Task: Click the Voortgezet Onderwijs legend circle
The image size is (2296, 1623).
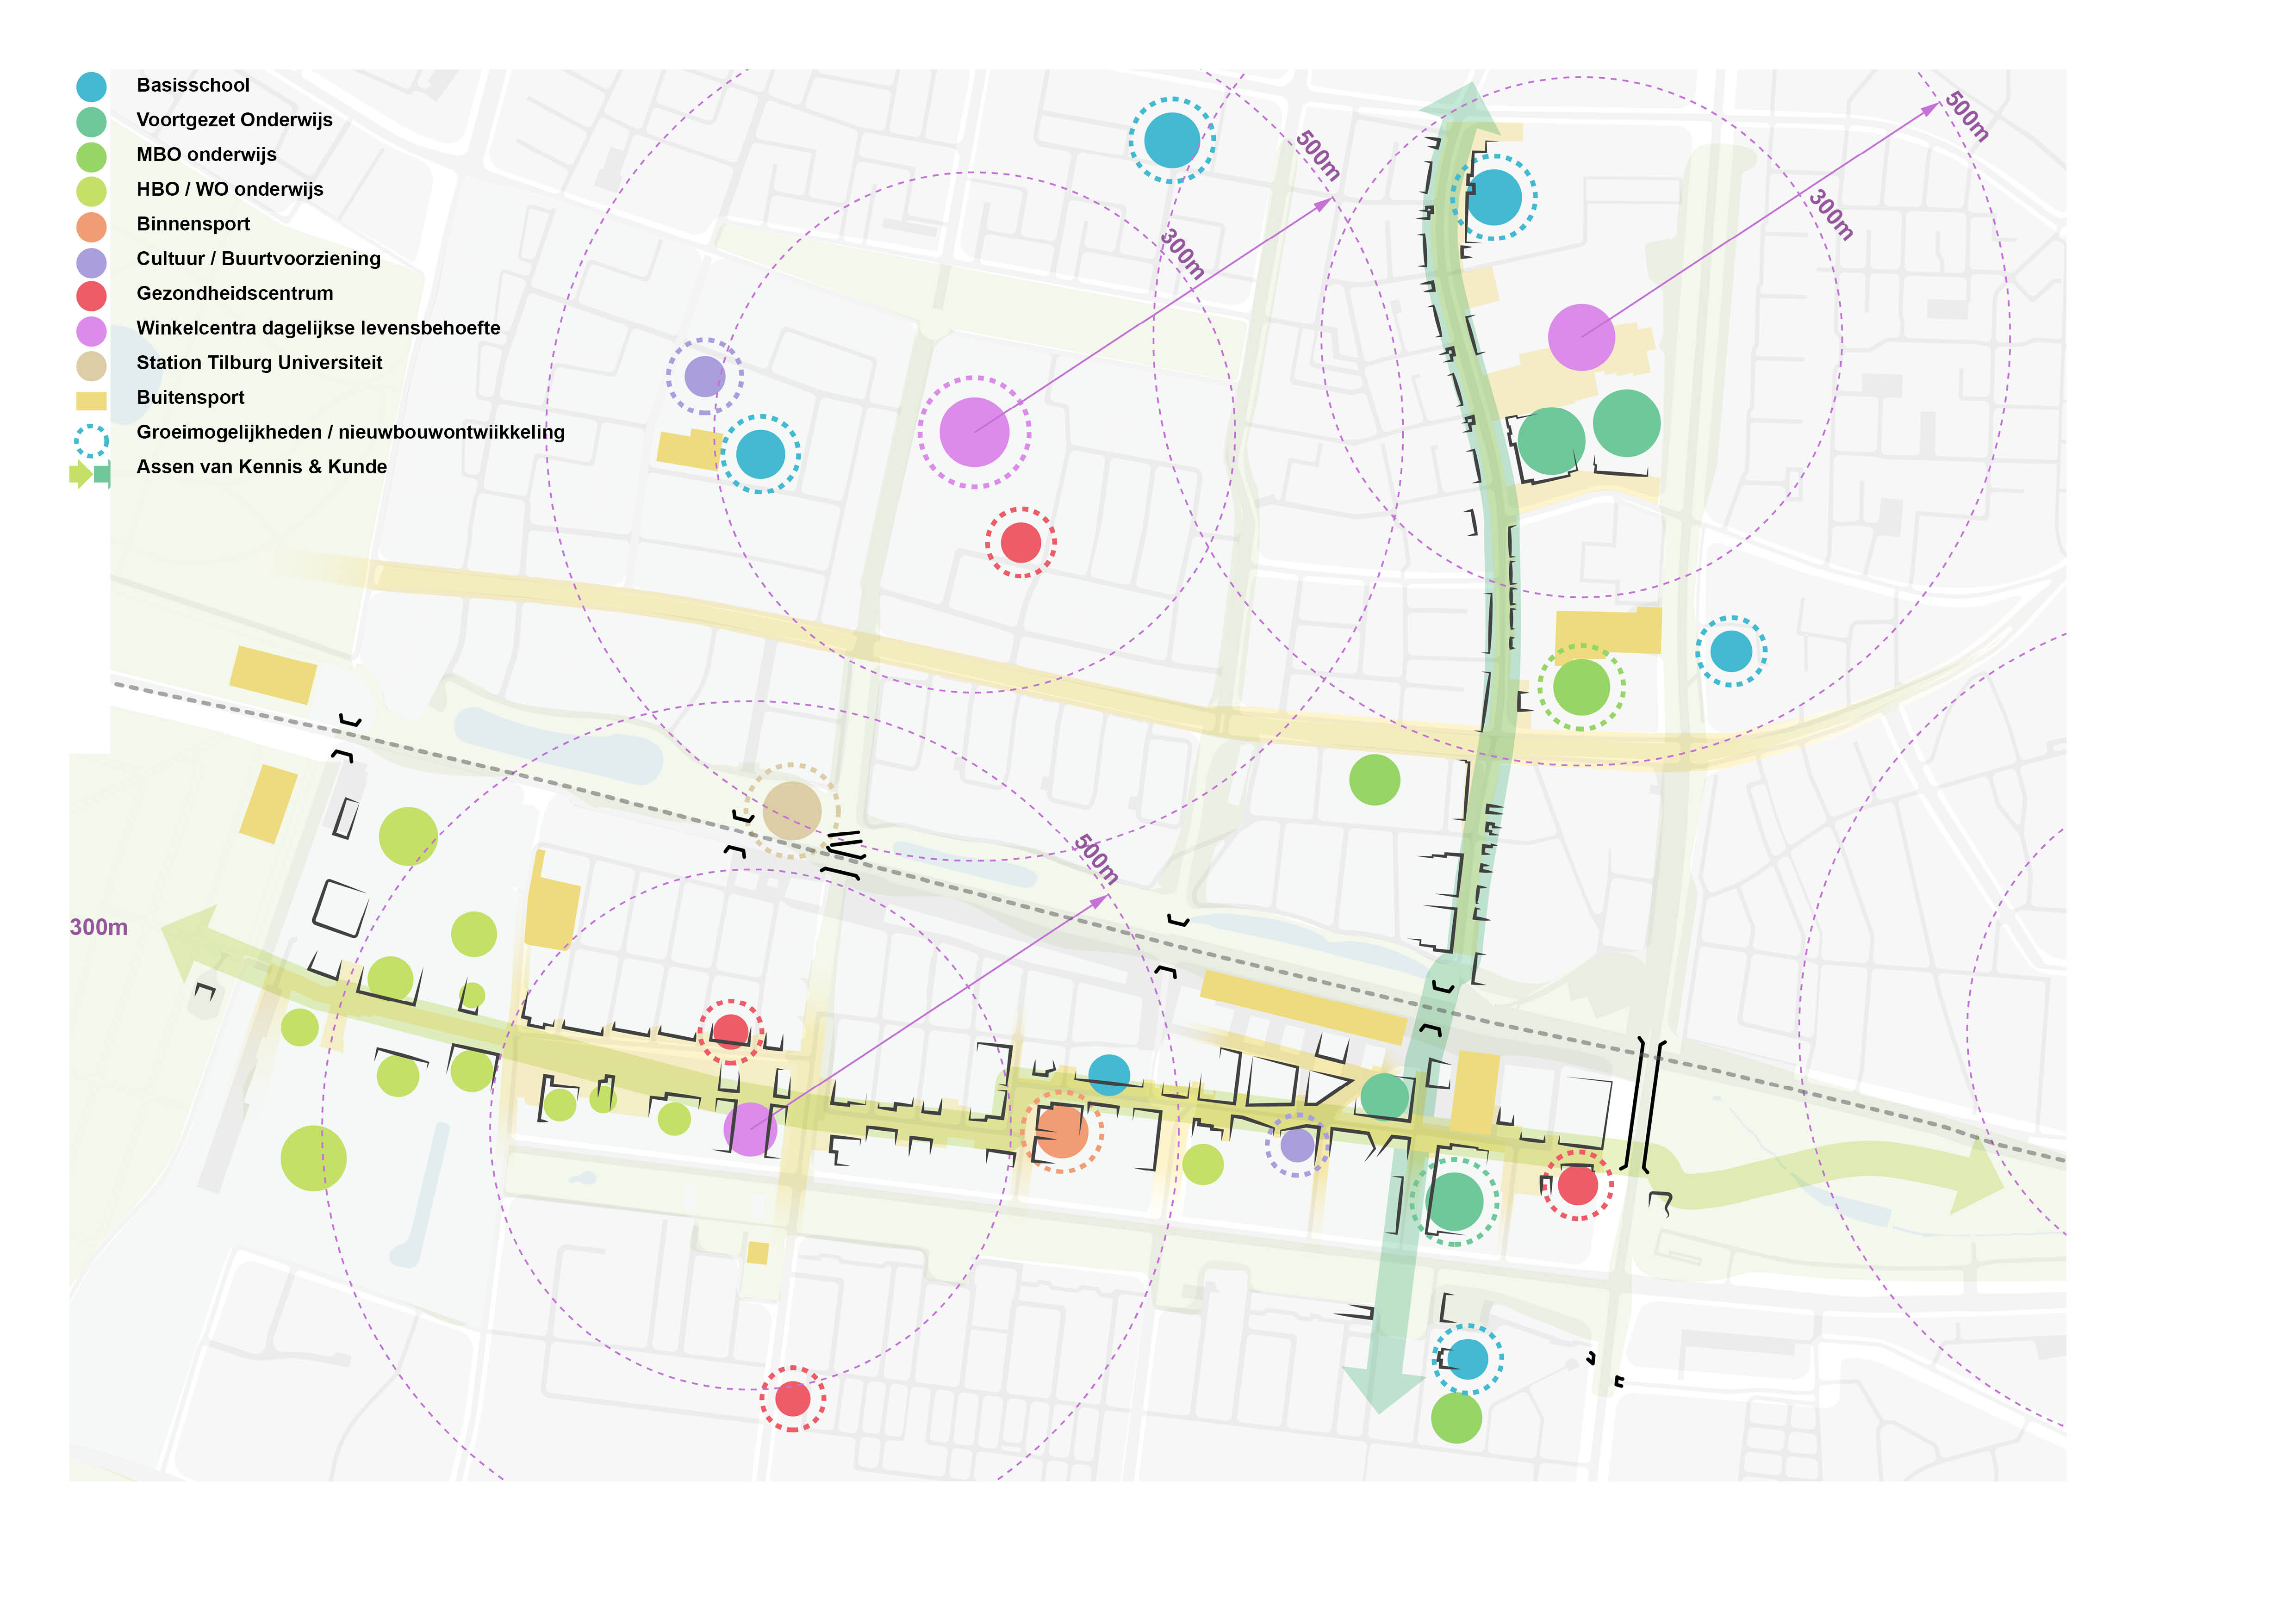Action: (91, 122)
